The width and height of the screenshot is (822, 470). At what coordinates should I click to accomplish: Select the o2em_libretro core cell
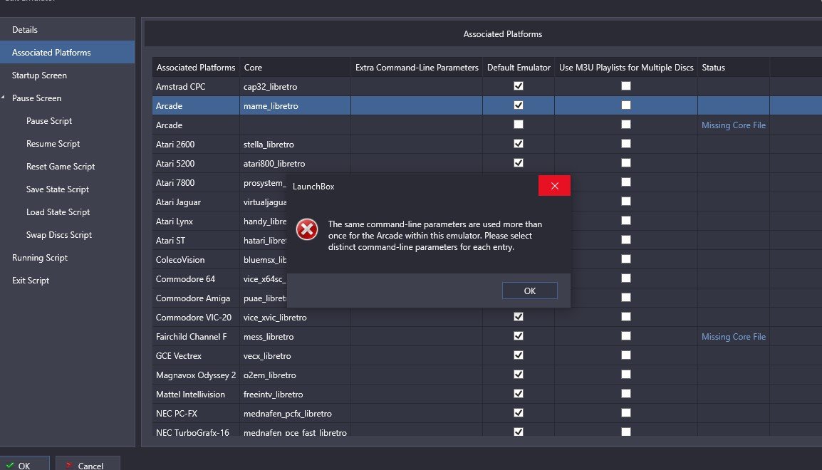(x=295, y=375)
